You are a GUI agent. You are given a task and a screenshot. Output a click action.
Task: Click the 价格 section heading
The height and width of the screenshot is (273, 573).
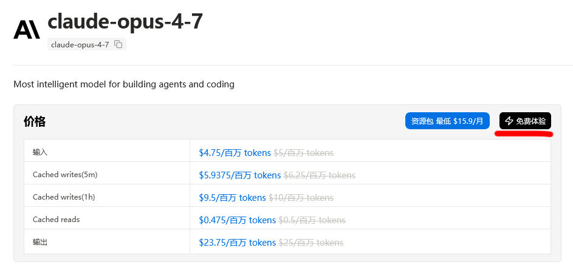click(x=35, y=121)
